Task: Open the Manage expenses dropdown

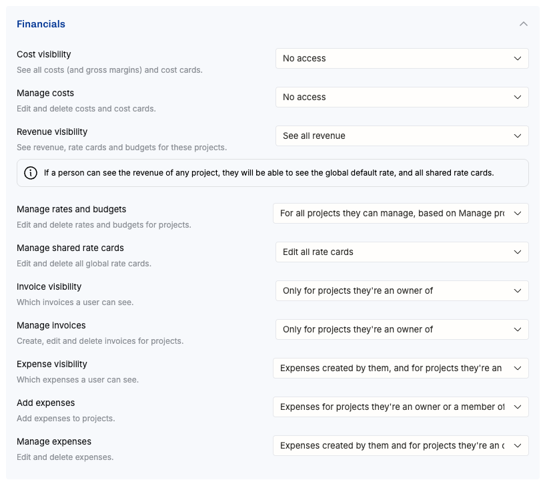Action: 400,446
